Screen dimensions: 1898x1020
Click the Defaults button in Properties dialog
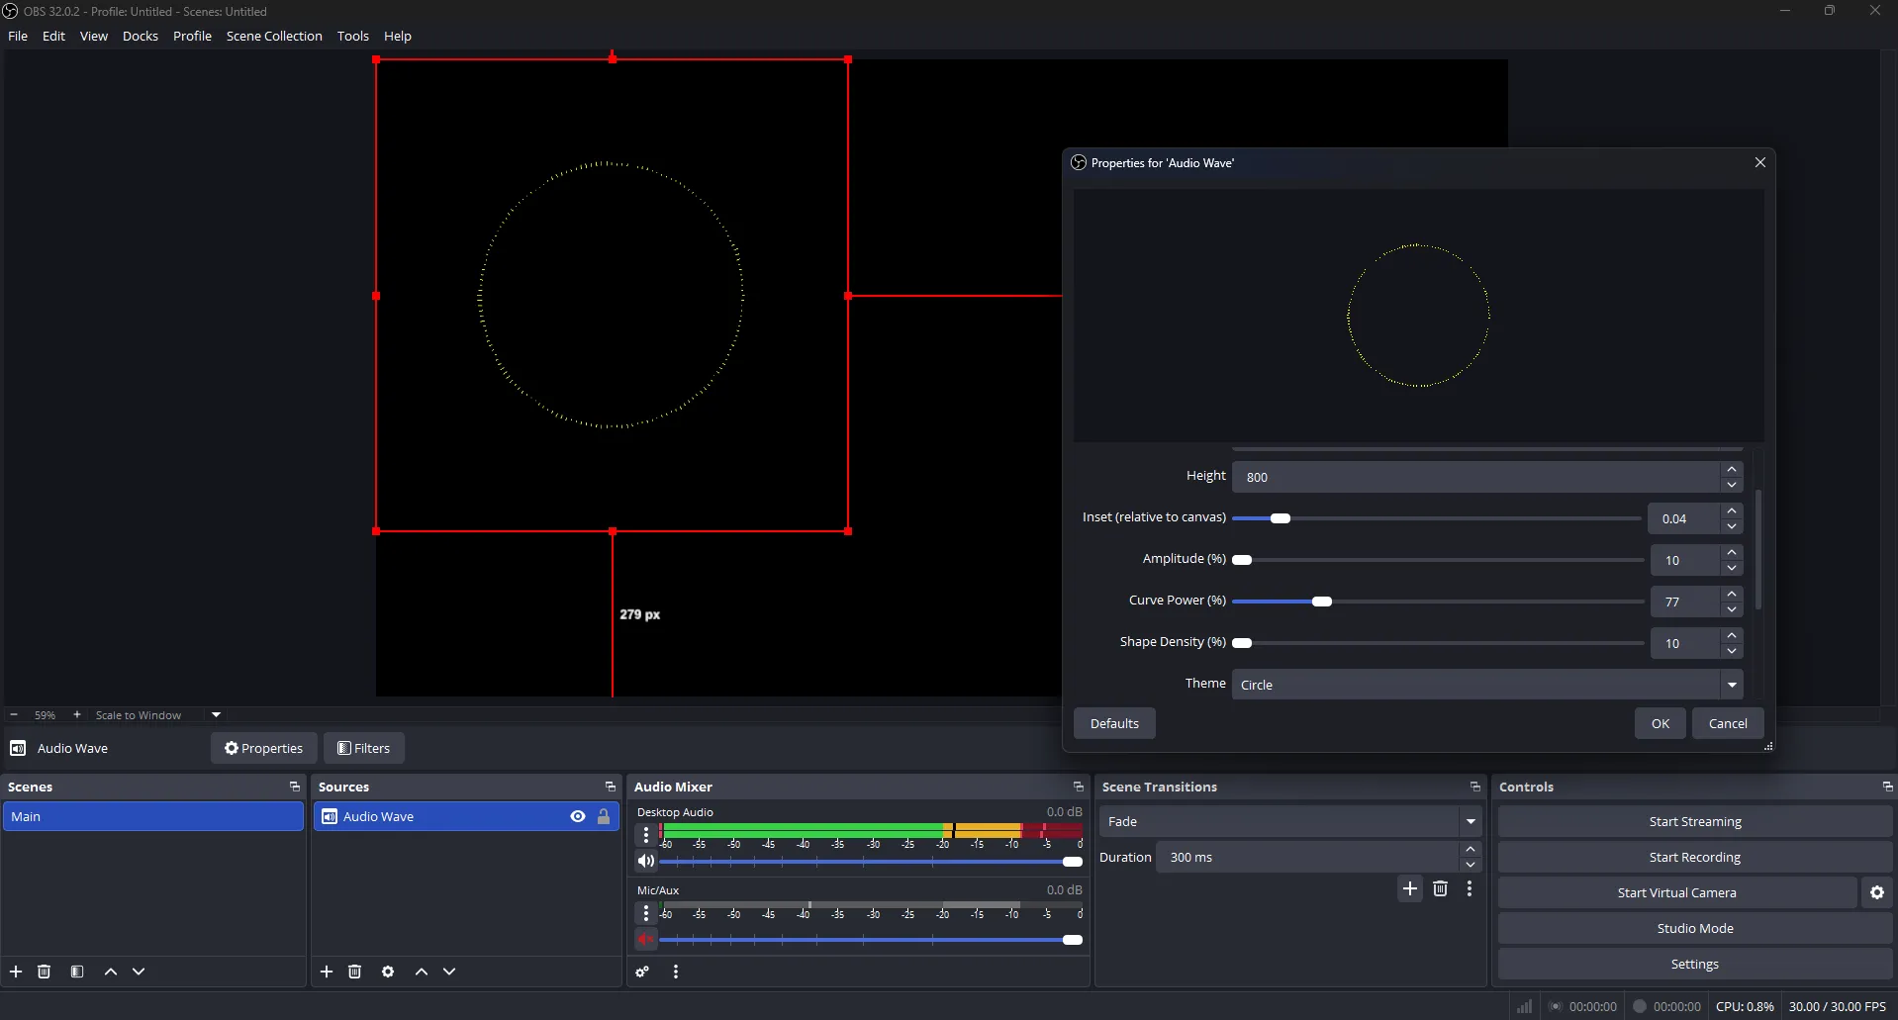click(x=1114, y=723)
